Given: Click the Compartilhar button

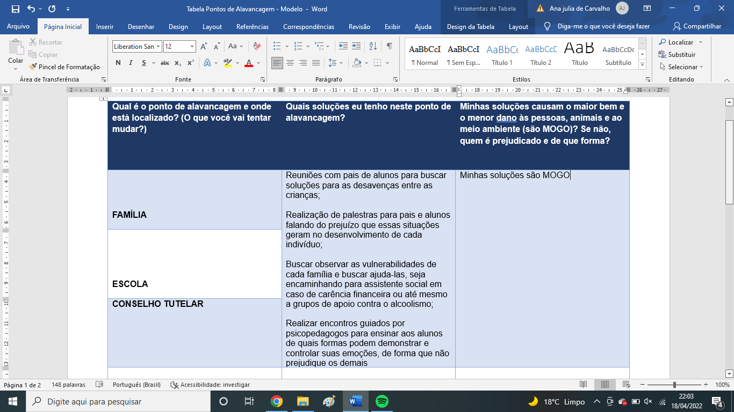Looking at the screenshot, I should pos(697,26).
